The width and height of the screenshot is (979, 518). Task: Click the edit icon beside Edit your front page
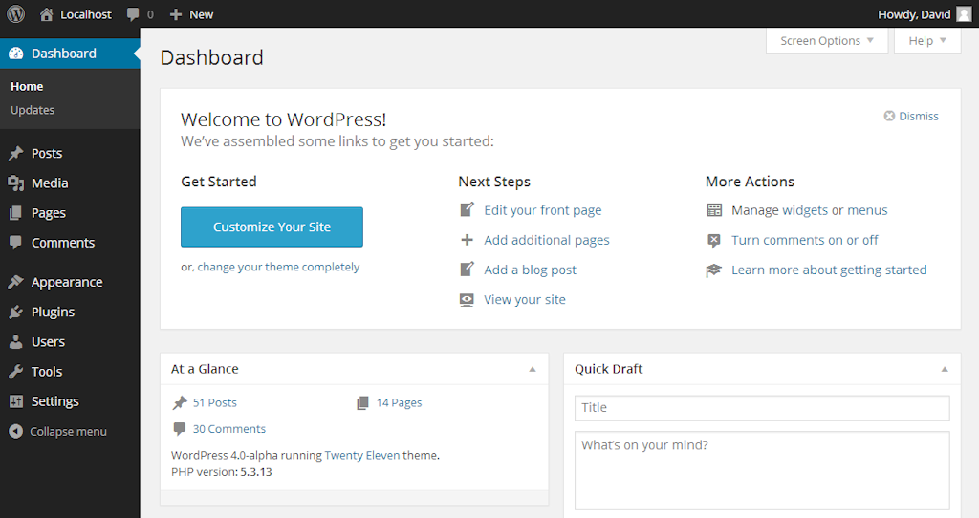point(467,209)
